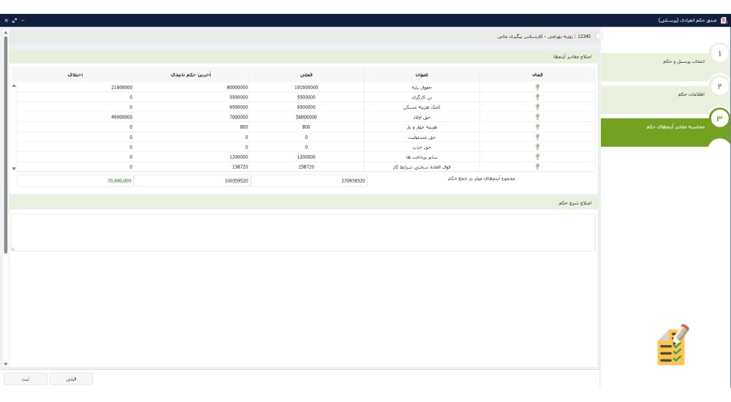Click the step 3 number circle
The width and height of the screenshot is (731, 402).
[x=719, y=118]
